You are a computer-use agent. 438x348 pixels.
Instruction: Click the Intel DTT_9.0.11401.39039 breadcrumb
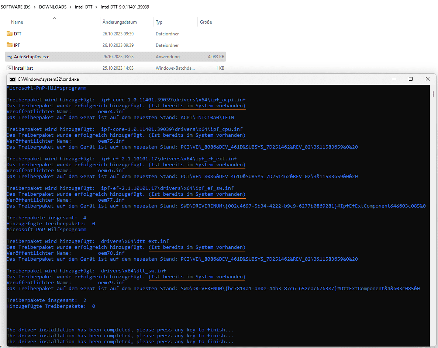coord(125,7)
